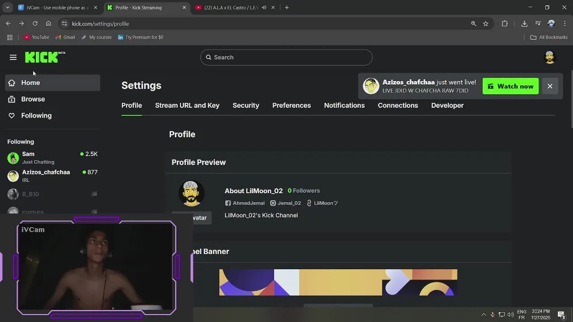This screenshot has height=322, width=573.
Task: Open the Notifications settings tab
Action: 344,106
